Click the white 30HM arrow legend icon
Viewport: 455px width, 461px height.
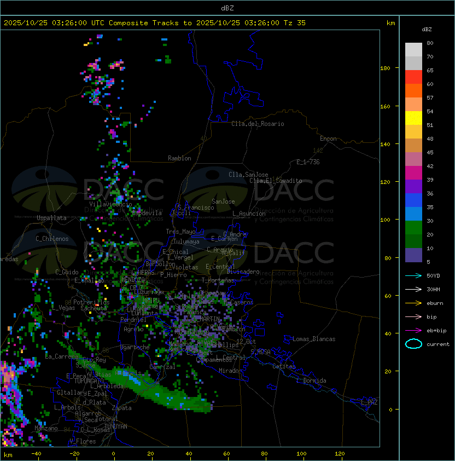click(x=413, y=289)
